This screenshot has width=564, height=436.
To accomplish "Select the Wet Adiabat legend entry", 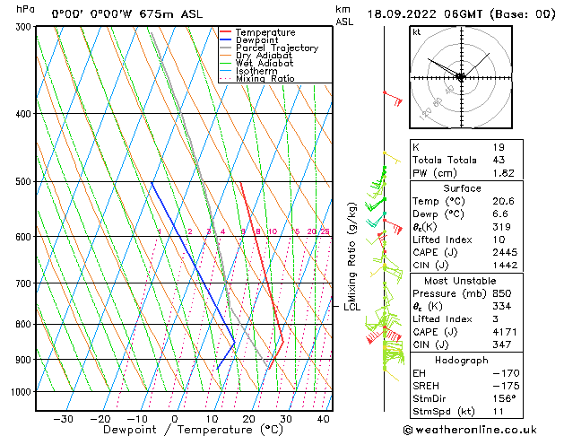I will click(265, 63).
